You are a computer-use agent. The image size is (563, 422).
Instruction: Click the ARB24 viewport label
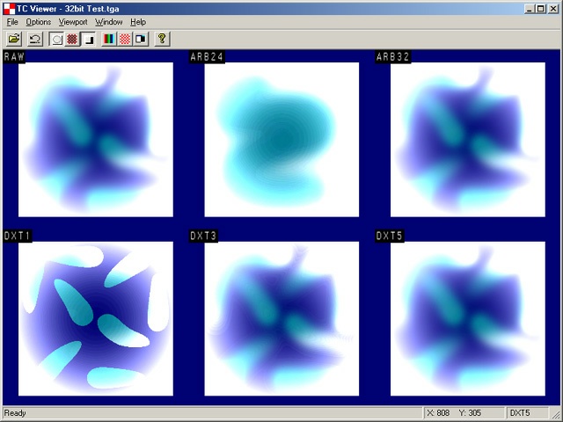pyautogui.click(x=207, y=56)
